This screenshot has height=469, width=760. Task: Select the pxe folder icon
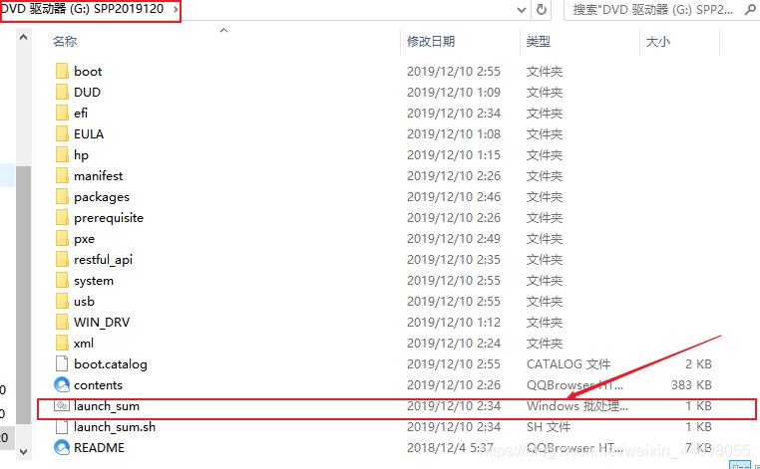tap(62, 239)
